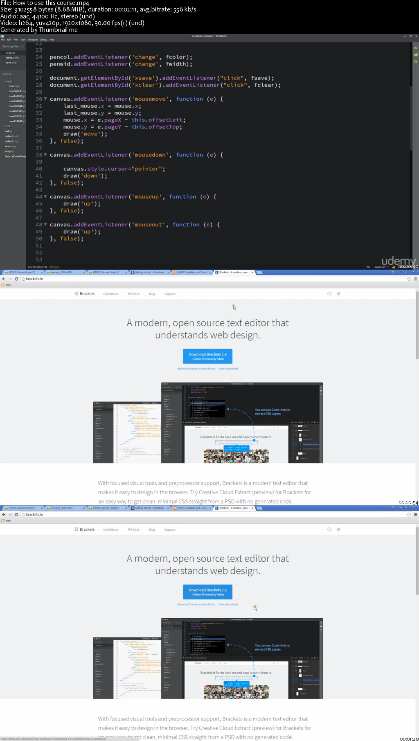Click the Working Files split-view icon
This screenshot has width=419, height=741.
tap(22, 46)
